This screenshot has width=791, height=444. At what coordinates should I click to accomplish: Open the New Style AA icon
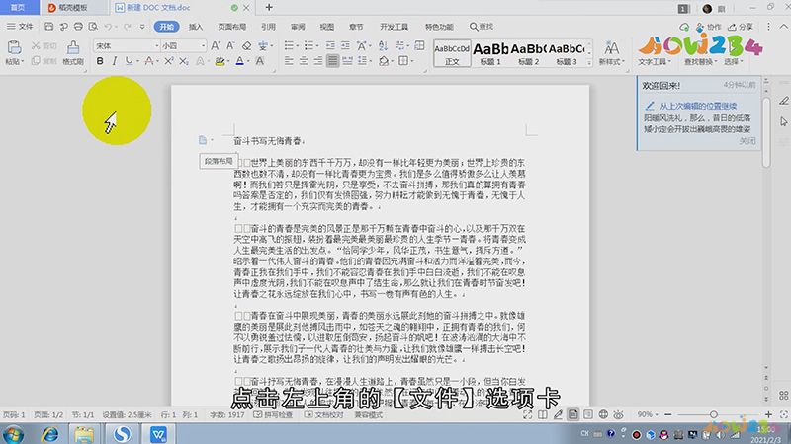point(611,48)
